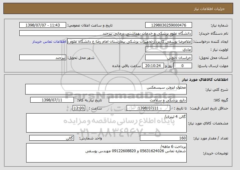Image resolution: width=240 pixels, height=170 pixels.
Task: Click the اولویت نیاز label
Action: 219,50
